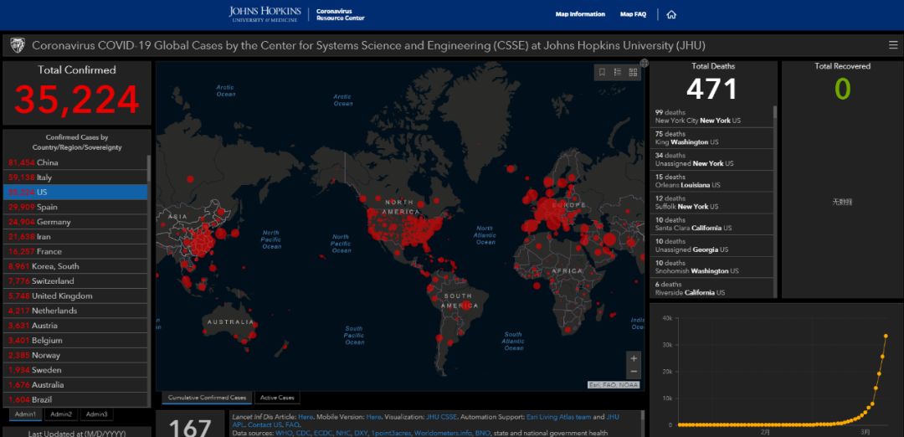Click the deaths list scrollbar
904x437 pixels.
pyautogui.click(x=775, y=112)
